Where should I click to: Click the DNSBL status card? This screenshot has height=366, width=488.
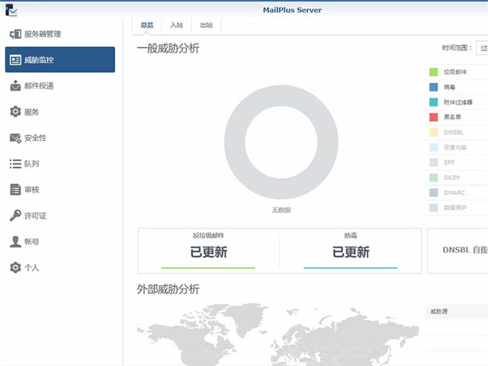[x=457, y=251]
